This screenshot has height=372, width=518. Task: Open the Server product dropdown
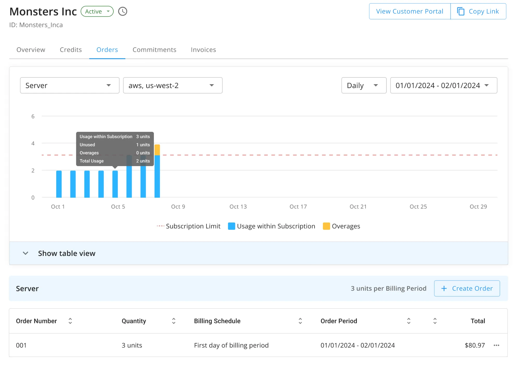pyautogui.click(x=70, y=85)
